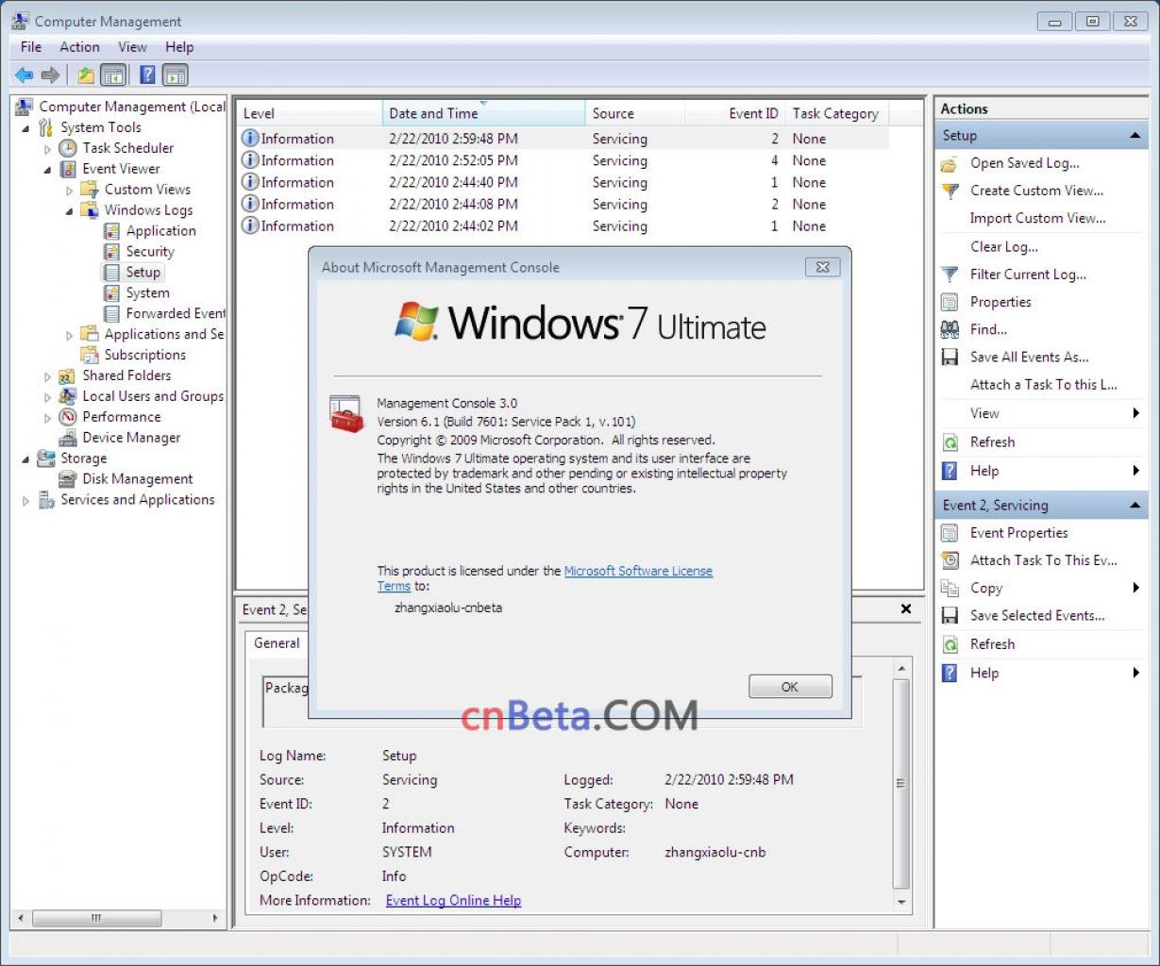Screen dimensions: 1160x966
Task: Expand the Custom Views tree node
Action: pyautogui.click(x=69, y=191)
